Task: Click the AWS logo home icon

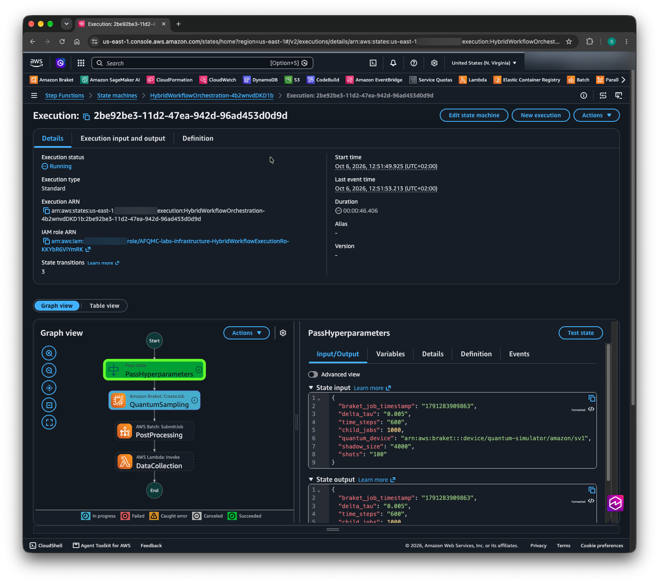Action: (37, 63)
